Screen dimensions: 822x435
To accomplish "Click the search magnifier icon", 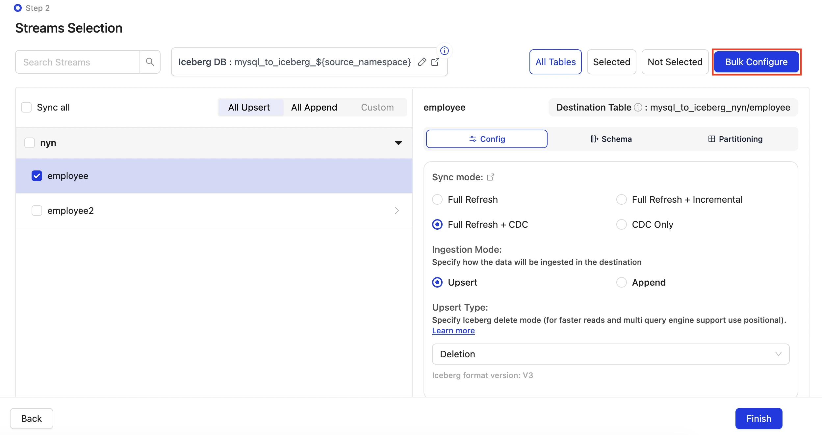I will tap(150, 62).
